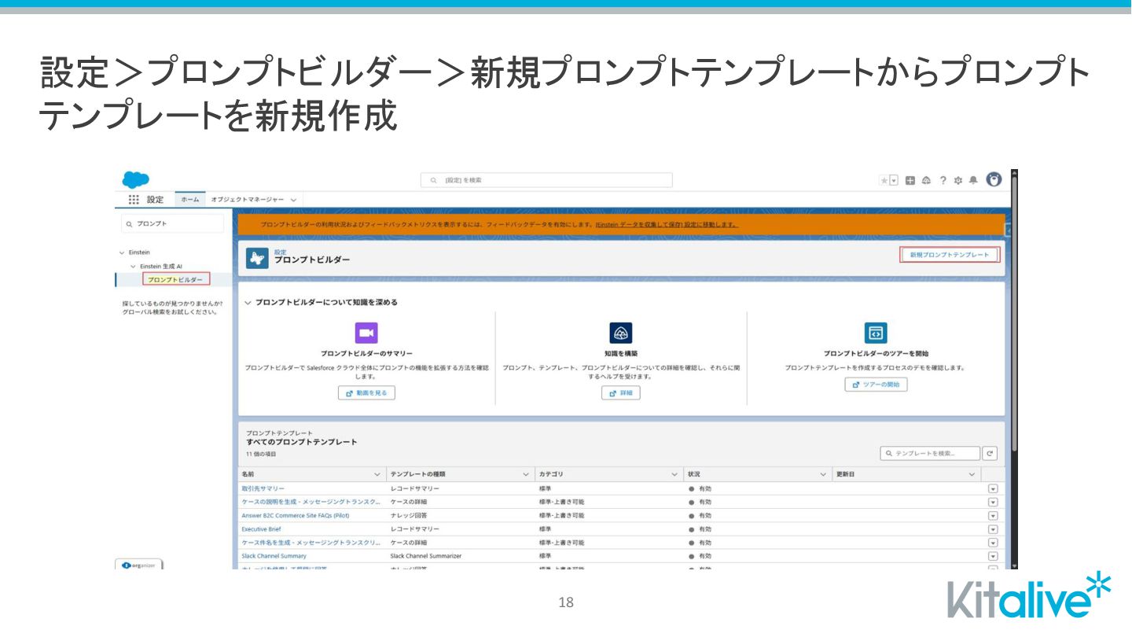Open Answer B2C Commerce Site FAQs (Pilot) link
1132x637 pixels.
click(296, 515)
